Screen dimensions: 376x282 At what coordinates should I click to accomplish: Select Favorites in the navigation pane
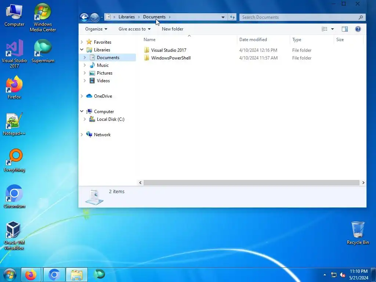coord(102,42)
